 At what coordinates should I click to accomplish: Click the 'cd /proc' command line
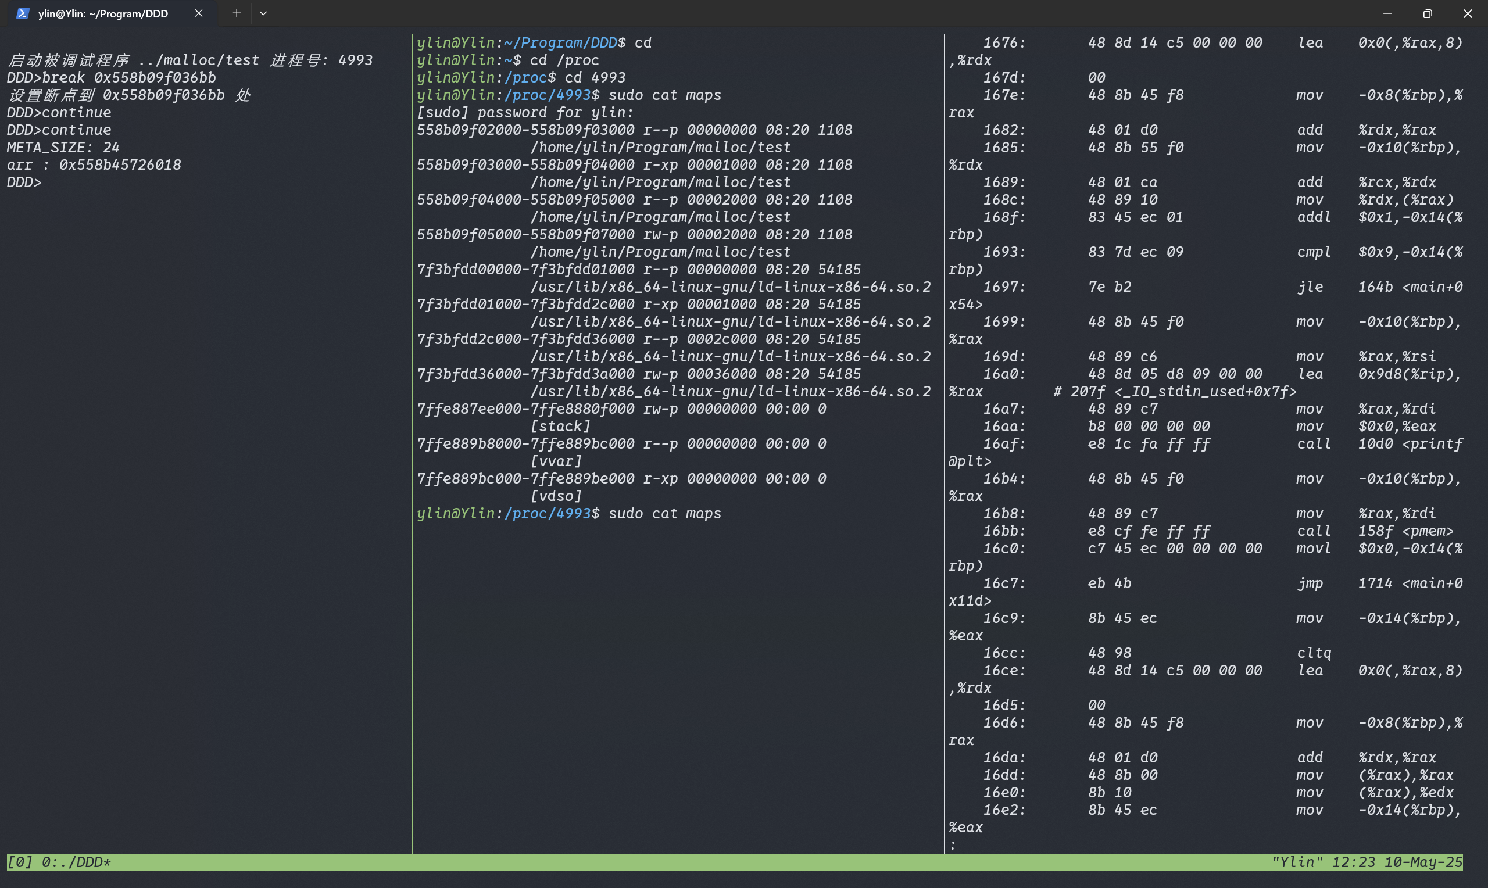click(x=508, y=60)
